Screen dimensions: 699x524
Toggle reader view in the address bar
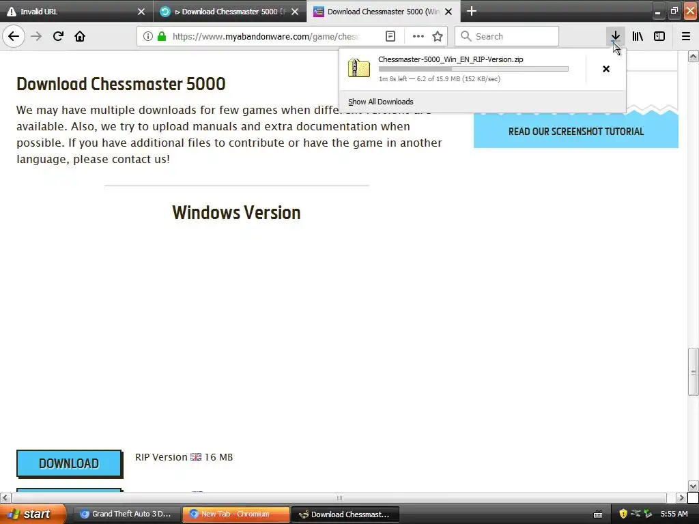(390, 36)
